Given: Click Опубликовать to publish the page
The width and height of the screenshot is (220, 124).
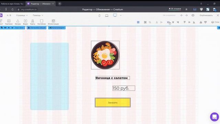Looking at the screenshot, I should 206,15.
